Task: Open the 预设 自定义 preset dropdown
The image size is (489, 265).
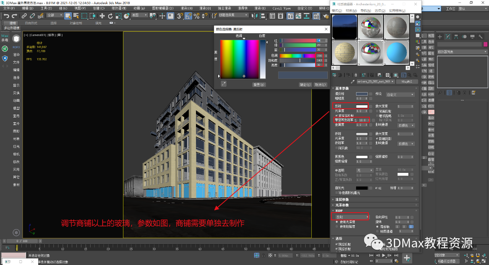Action: pos(400,94)
